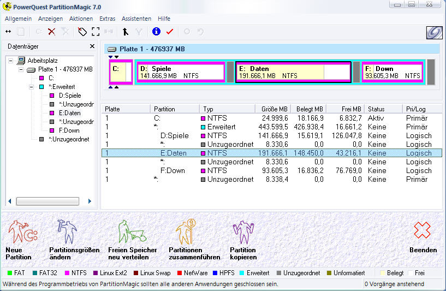The height and width of the screenshot is (291, 446).
Task: Click the Status column header
Action: [x=383, y=109]
